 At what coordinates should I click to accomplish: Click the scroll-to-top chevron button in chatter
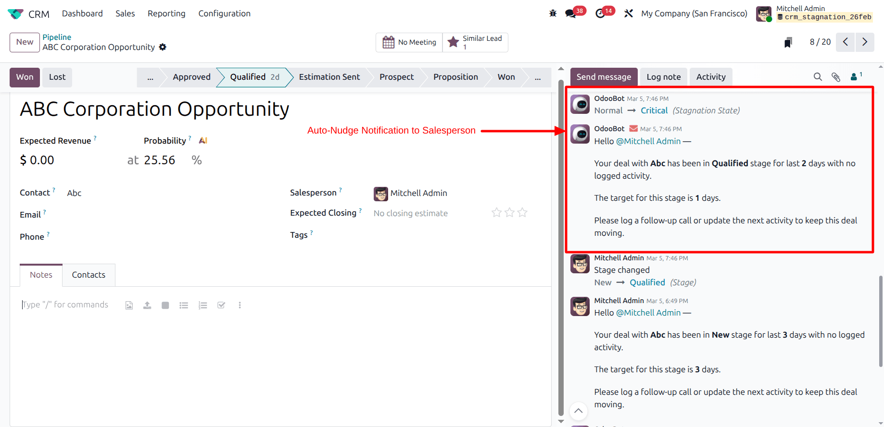coord(579,411)
